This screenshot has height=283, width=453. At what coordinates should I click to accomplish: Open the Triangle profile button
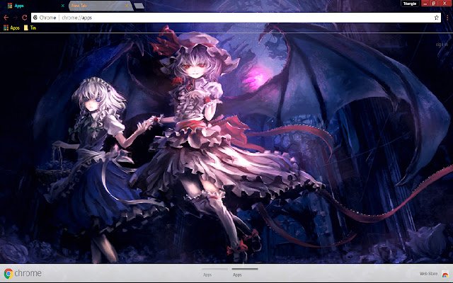point(410,4)
